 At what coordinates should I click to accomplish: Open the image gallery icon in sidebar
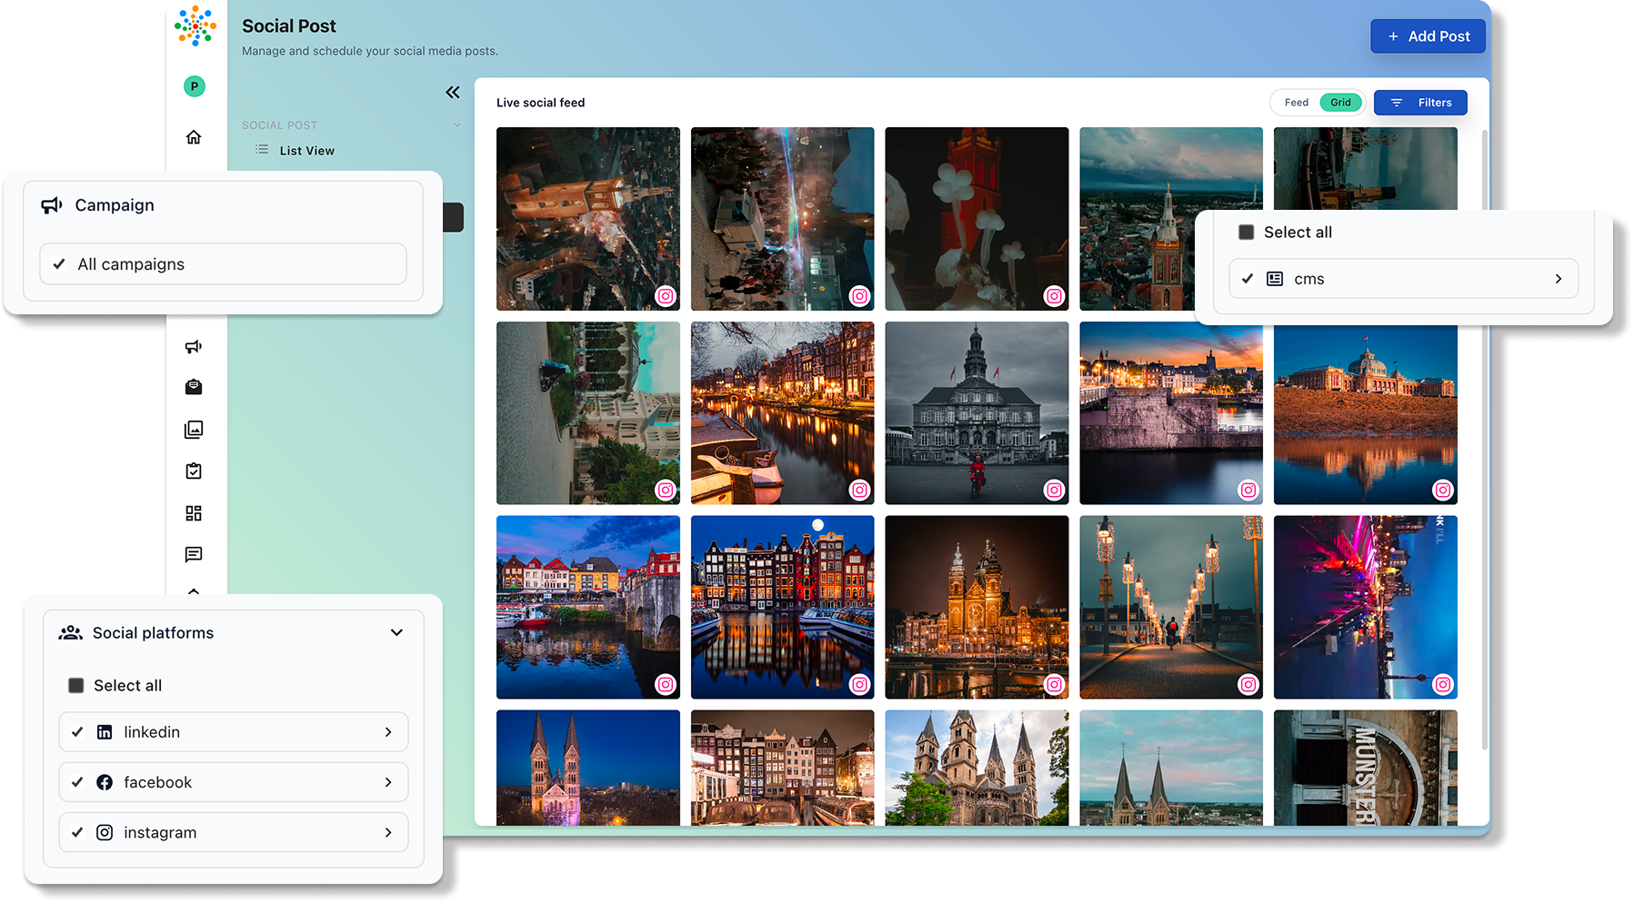(194, 430)
